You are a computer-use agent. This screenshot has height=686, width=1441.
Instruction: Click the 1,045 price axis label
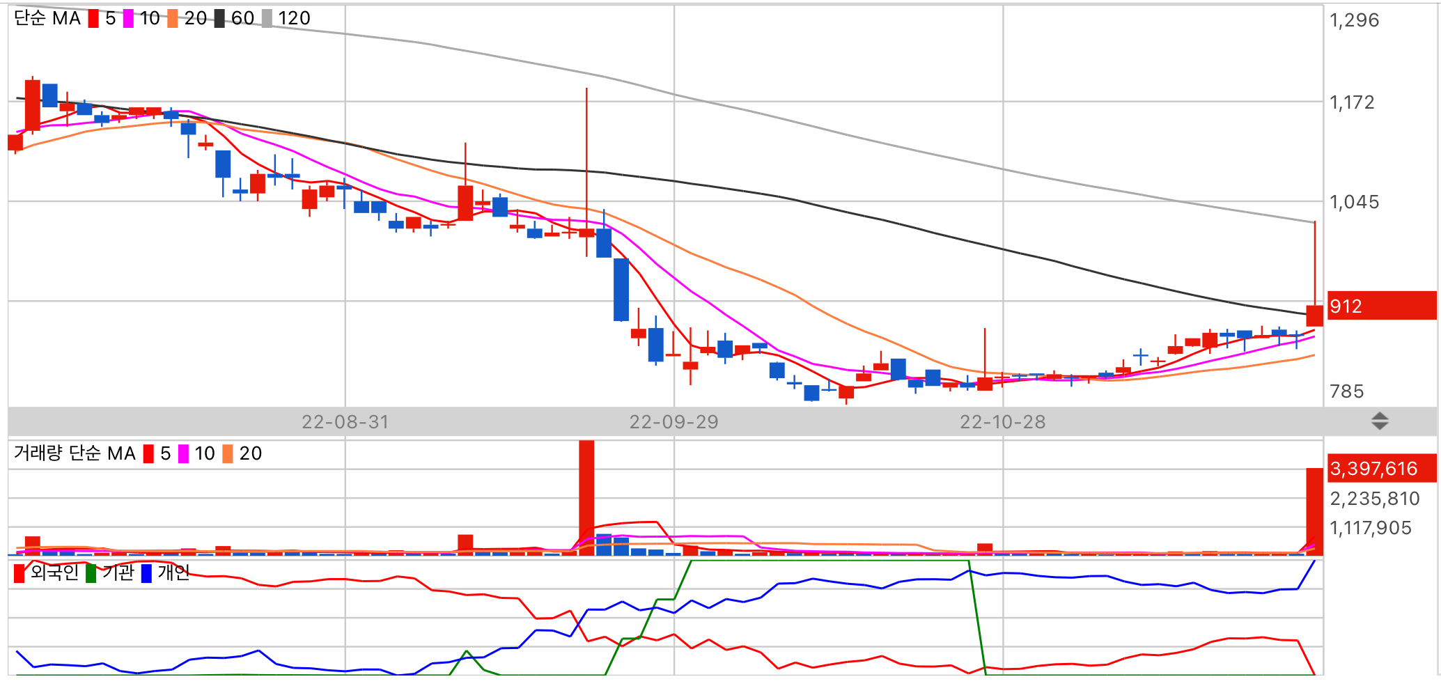pyautogui.click(x=1354, y=202)
